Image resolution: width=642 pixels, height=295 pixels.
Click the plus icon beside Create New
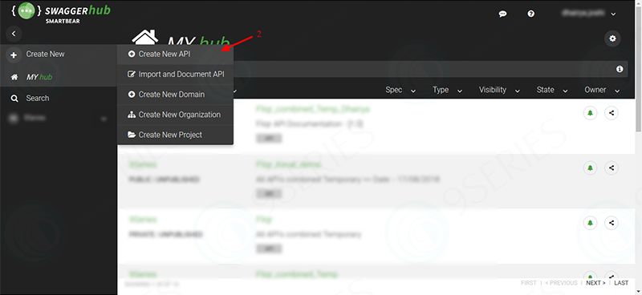[14, 55]
